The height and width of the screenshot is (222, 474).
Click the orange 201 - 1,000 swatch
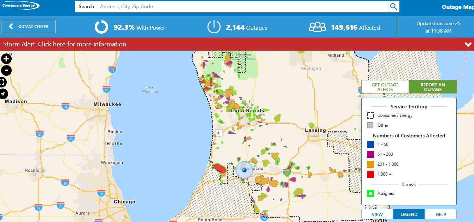(370, 164)
